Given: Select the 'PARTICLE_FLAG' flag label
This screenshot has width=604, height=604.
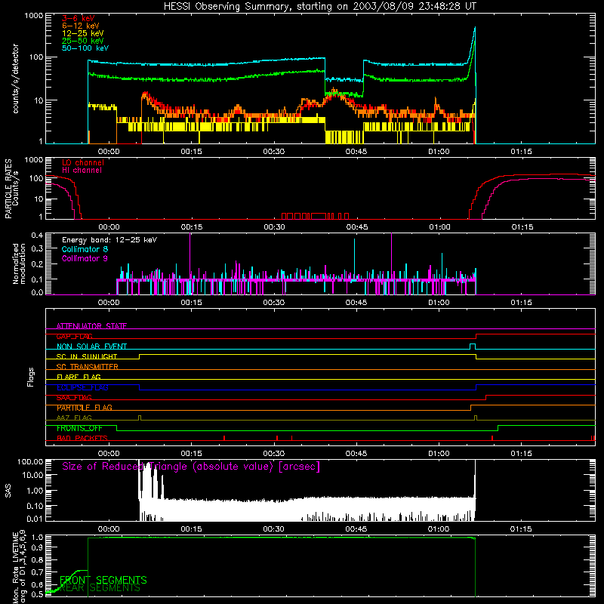Looking at the screenshot, I should [85, 408].
